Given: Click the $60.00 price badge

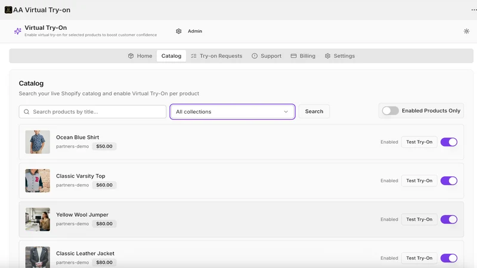Looking at the screenshot, I should coord(104,185).
